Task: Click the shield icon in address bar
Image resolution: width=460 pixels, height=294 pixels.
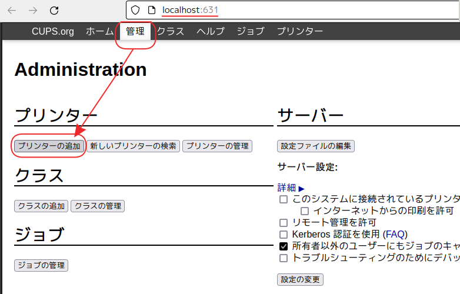Action: (x=135, y=10)
